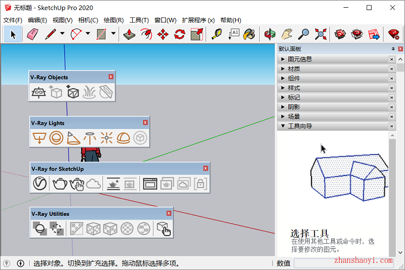The image size is (405, 270).
Task: Add V-Ray Infinite Plane object
Action: pos(39,92)
